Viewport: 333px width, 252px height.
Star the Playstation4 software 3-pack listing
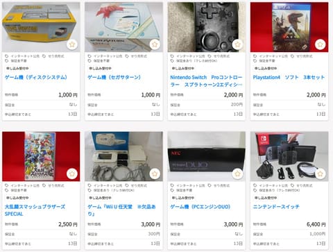tap(321, 44)
